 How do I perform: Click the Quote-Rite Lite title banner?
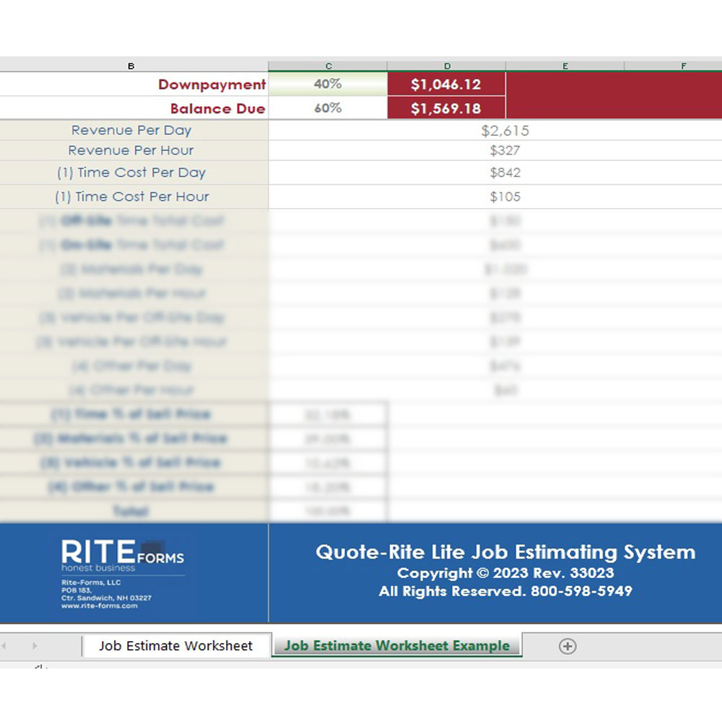[x=504, y=552]
